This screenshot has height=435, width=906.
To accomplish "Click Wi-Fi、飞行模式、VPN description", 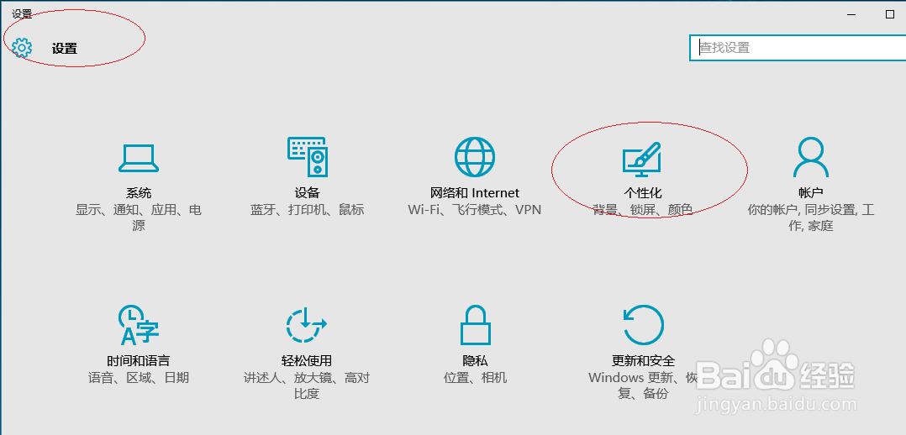I will [474, 210].
